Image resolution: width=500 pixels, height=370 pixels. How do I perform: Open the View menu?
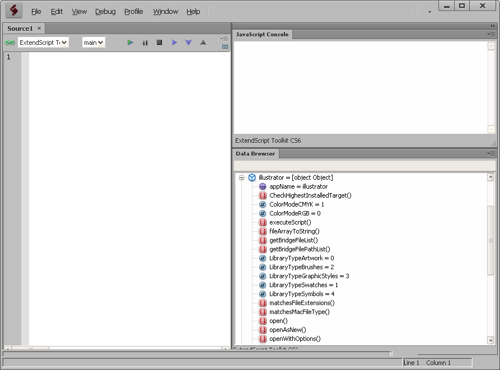click(x=79, y=11)
